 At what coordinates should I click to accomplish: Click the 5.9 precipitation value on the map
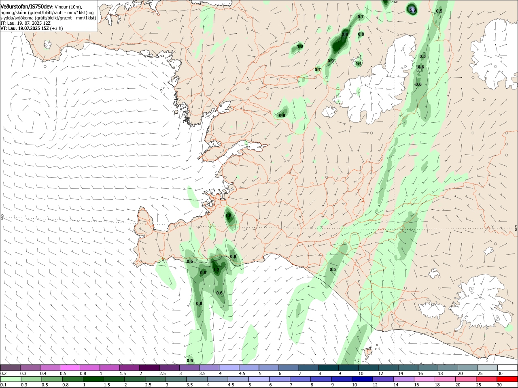click(413, 10)
